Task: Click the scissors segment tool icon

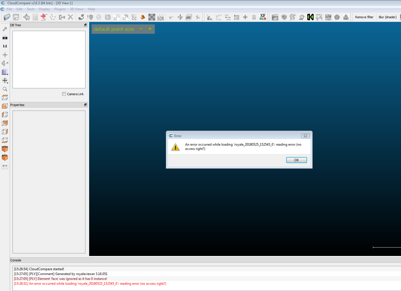Action: [x=171, y=17]
